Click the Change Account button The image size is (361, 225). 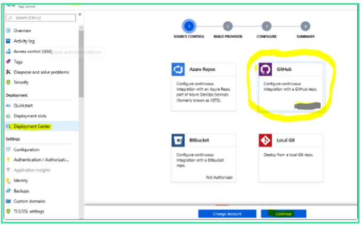click(x=227, y=214)
